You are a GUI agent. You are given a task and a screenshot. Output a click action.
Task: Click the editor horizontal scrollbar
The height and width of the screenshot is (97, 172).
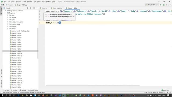pyautogui.click(x=92, y=86)
